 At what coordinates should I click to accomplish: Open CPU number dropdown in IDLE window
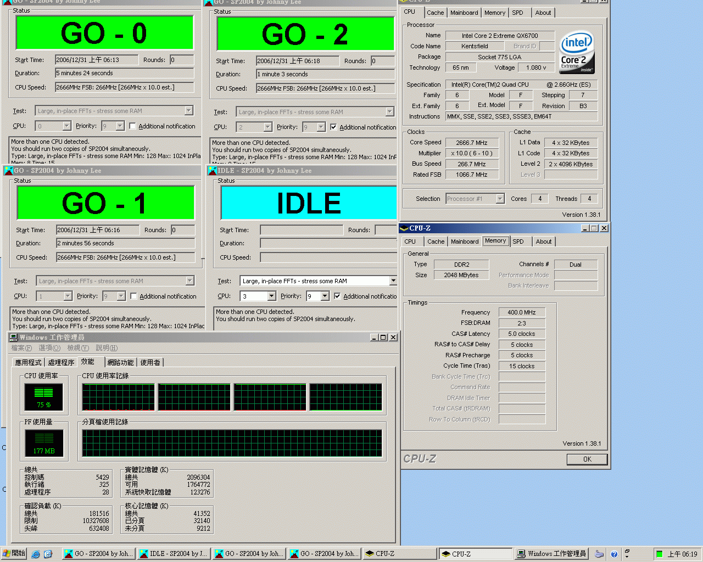pos(271,296)
